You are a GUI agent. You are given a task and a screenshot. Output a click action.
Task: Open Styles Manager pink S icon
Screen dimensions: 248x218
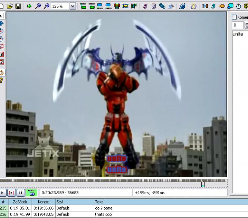[145, 6]
